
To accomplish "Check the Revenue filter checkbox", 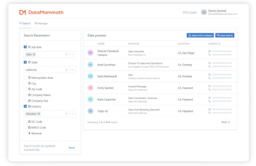I will (x=25, y=133).
